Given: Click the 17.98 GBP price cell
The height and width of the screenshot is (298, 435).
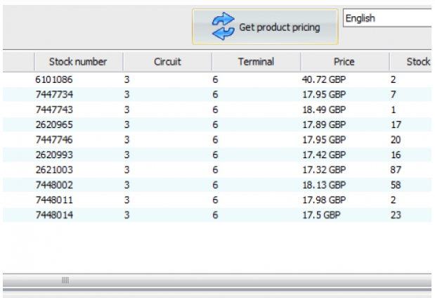Looking at the screenshot, I should (x=323, y=200).
